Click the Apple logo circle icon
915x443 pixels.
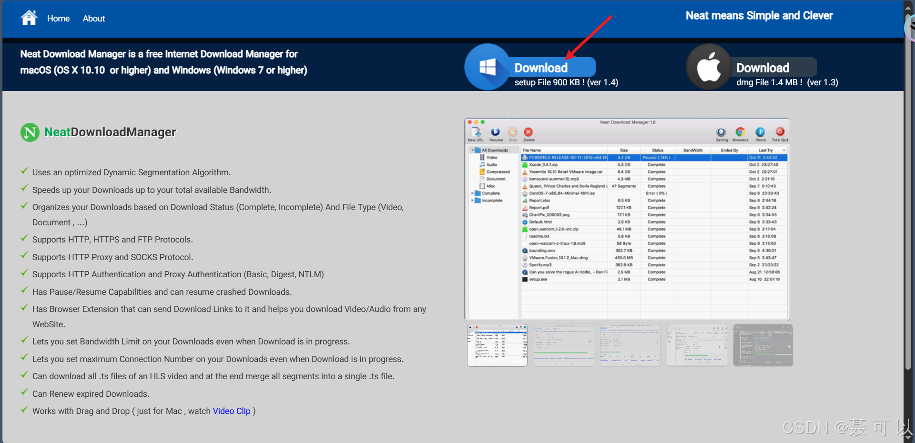(709, 67)
